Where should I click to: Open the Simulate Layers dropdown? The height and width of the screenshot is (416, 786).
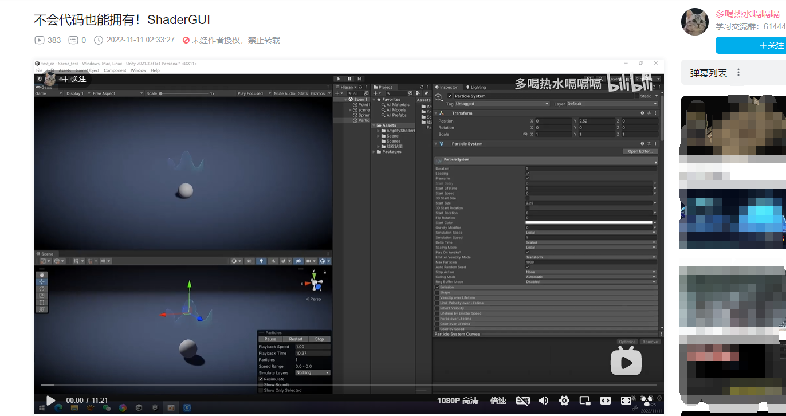point(312,372)
